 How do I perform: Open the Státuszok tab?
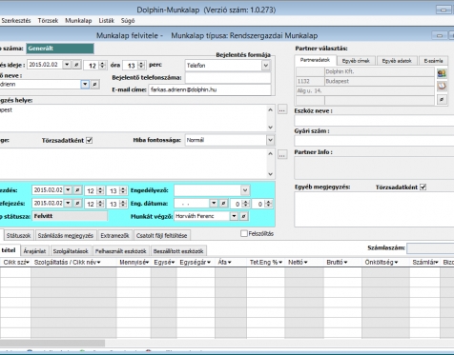tap(18, 235)
